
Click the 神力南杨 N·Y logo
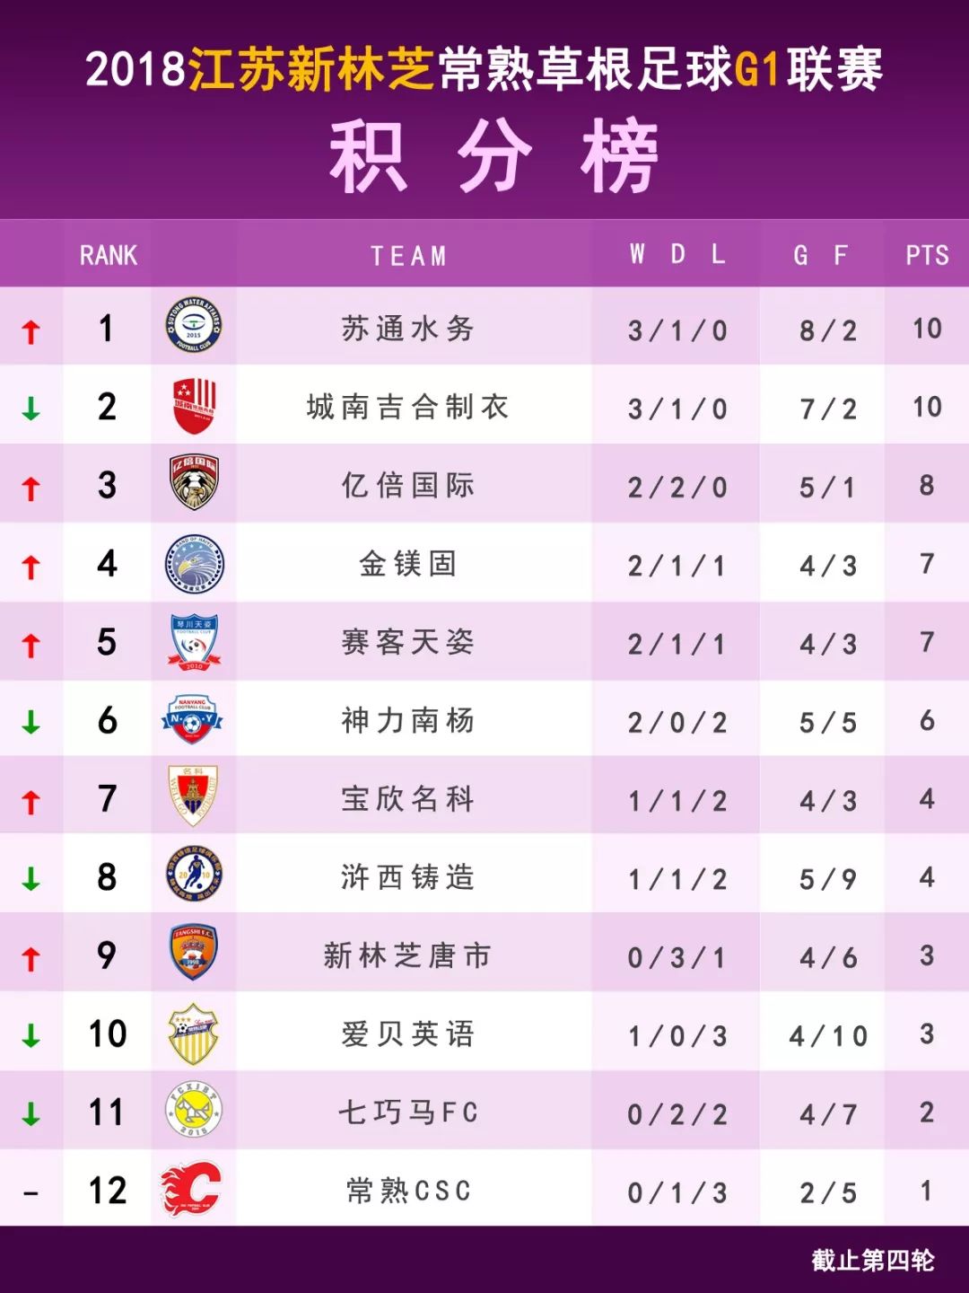193,718
